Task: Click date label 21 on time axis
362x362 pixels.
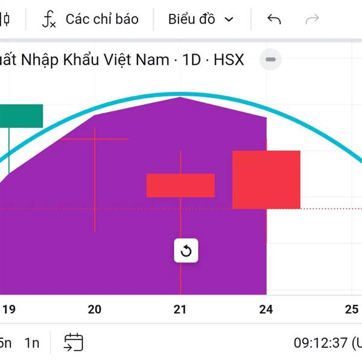Action: point(180,310)
